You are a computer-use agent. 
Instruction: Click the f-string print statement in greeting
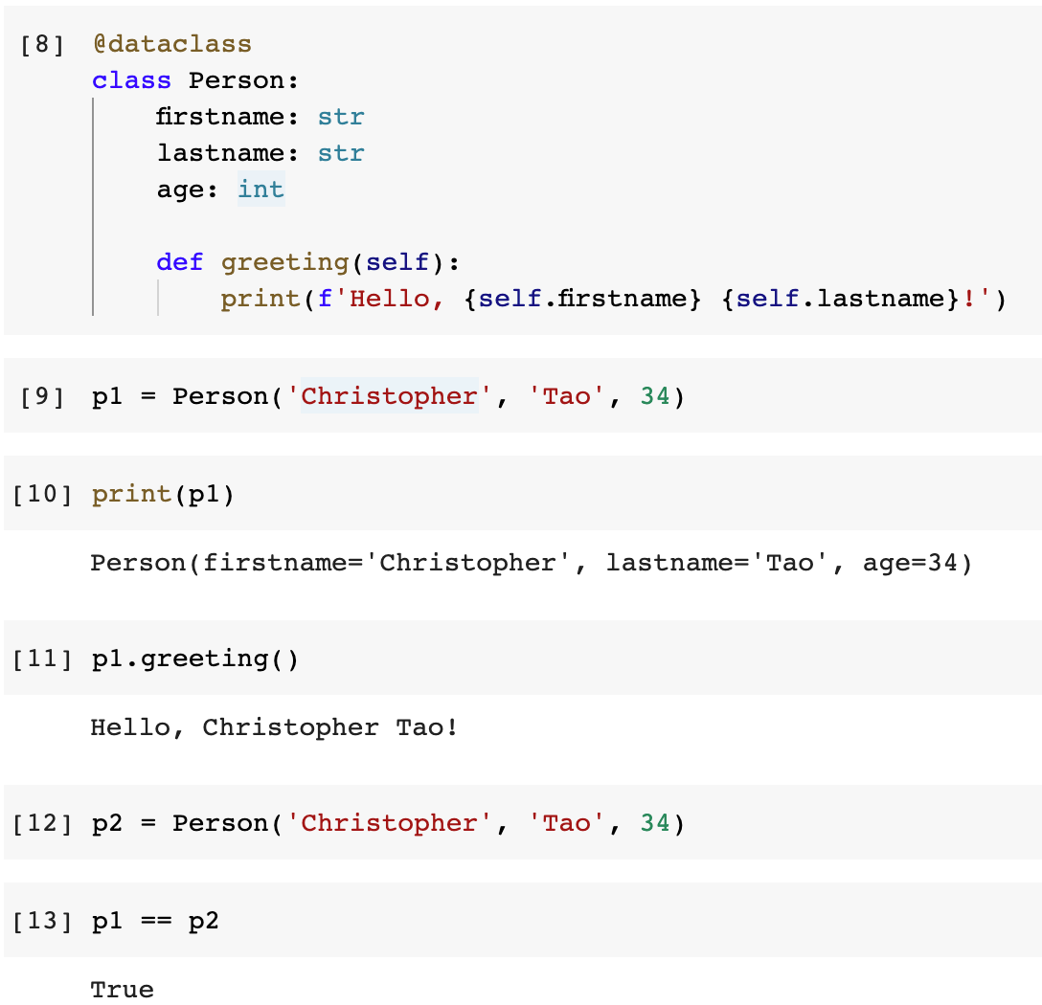pyautogui.click(x=613, y=299)
